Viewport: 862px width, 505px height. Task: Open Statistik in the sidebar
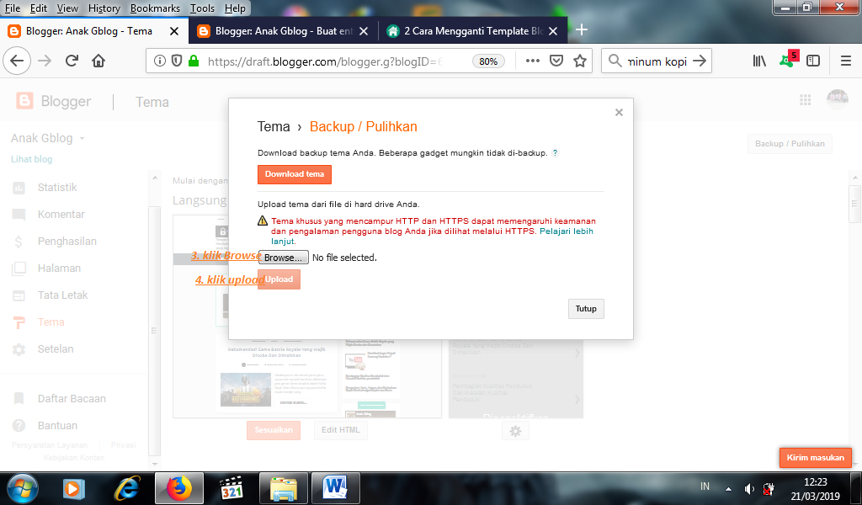point(57,188)
